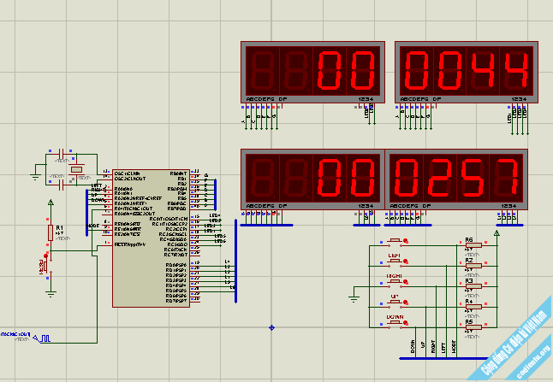
Task: Select resistor R6 component
Action: [473, 245]
